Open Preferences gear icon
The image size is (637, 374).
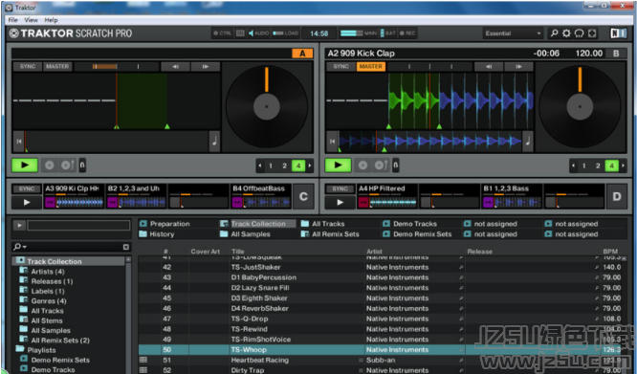566,33
